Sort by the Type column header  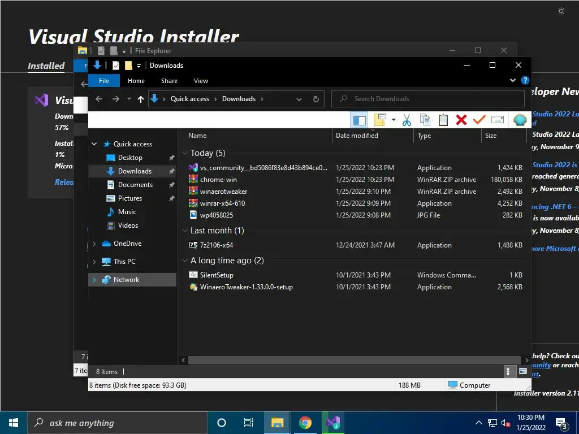pyautogui.click(x=424, y=136)
